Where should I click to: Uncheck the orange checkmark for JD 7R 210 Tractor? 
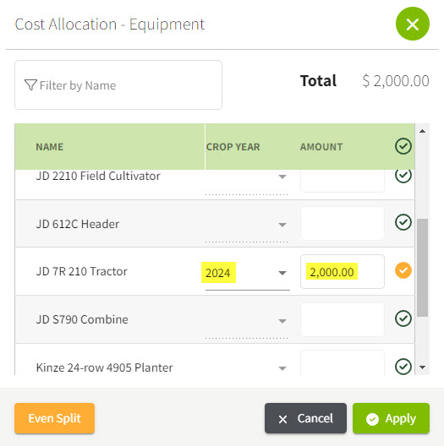[x=403, y=270]
